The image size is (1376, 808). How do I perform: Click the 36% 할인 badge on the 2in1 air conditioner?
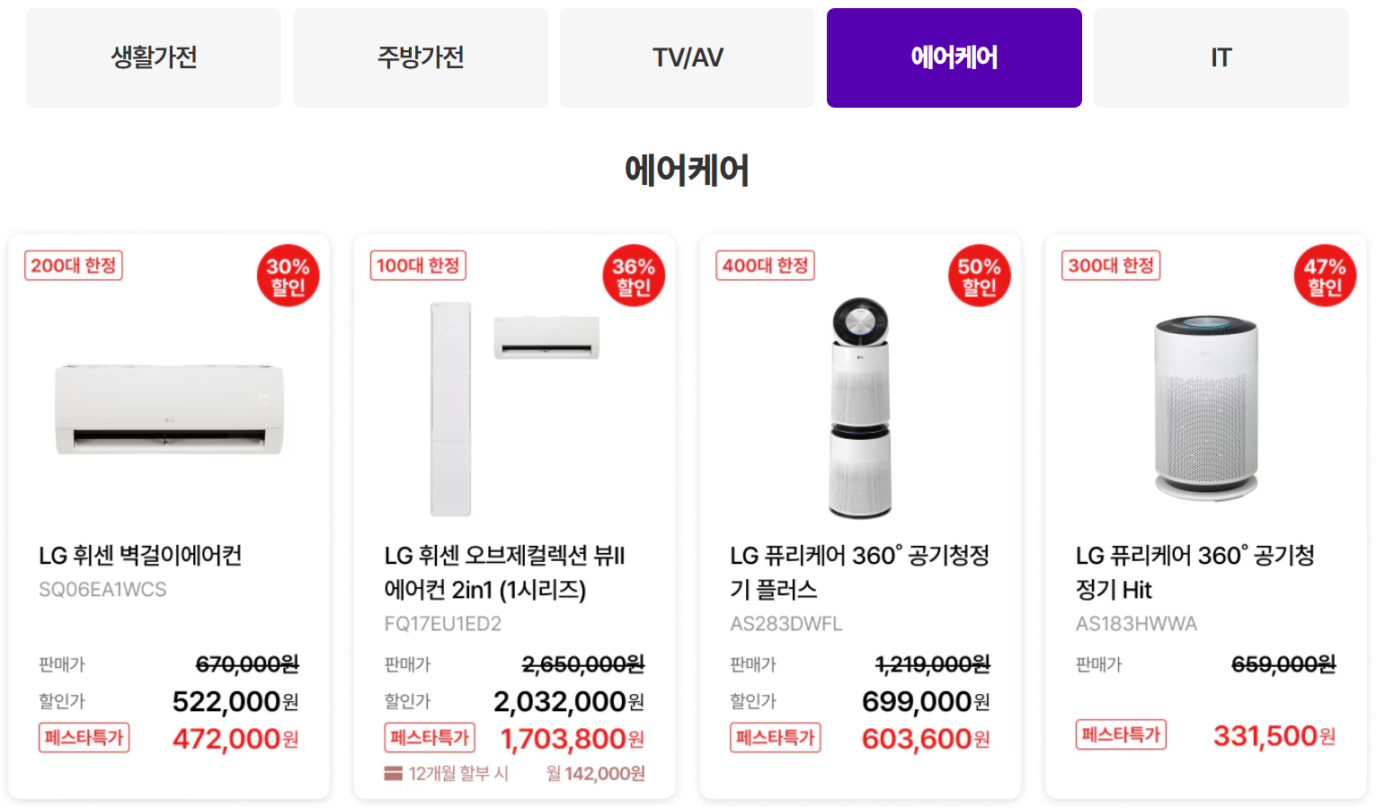click(634, 275)
